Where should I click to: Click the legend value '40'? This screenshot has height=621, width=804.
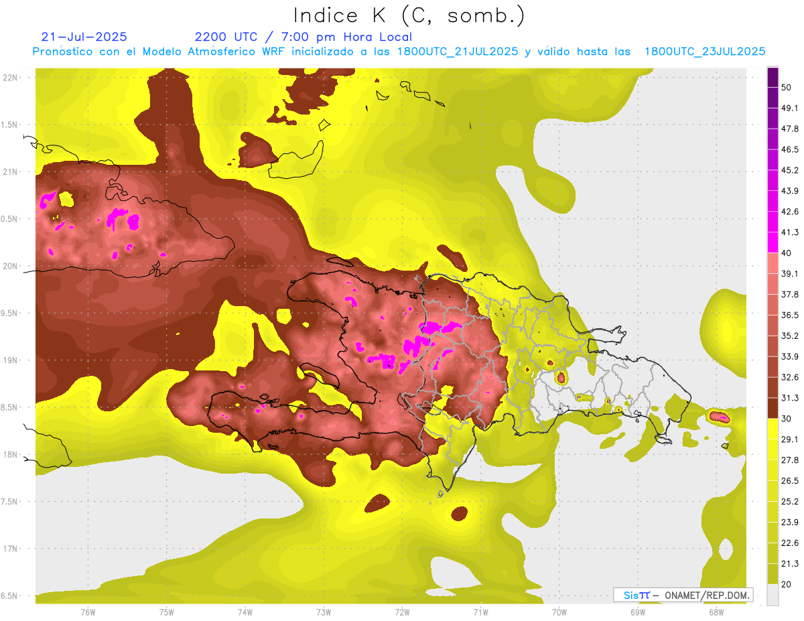[787, 253]
